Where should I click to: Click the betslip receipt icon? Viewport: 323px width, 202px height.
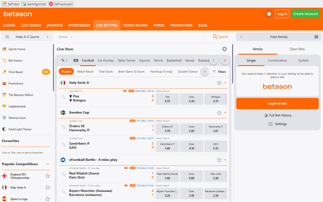[x=316, y=37]
